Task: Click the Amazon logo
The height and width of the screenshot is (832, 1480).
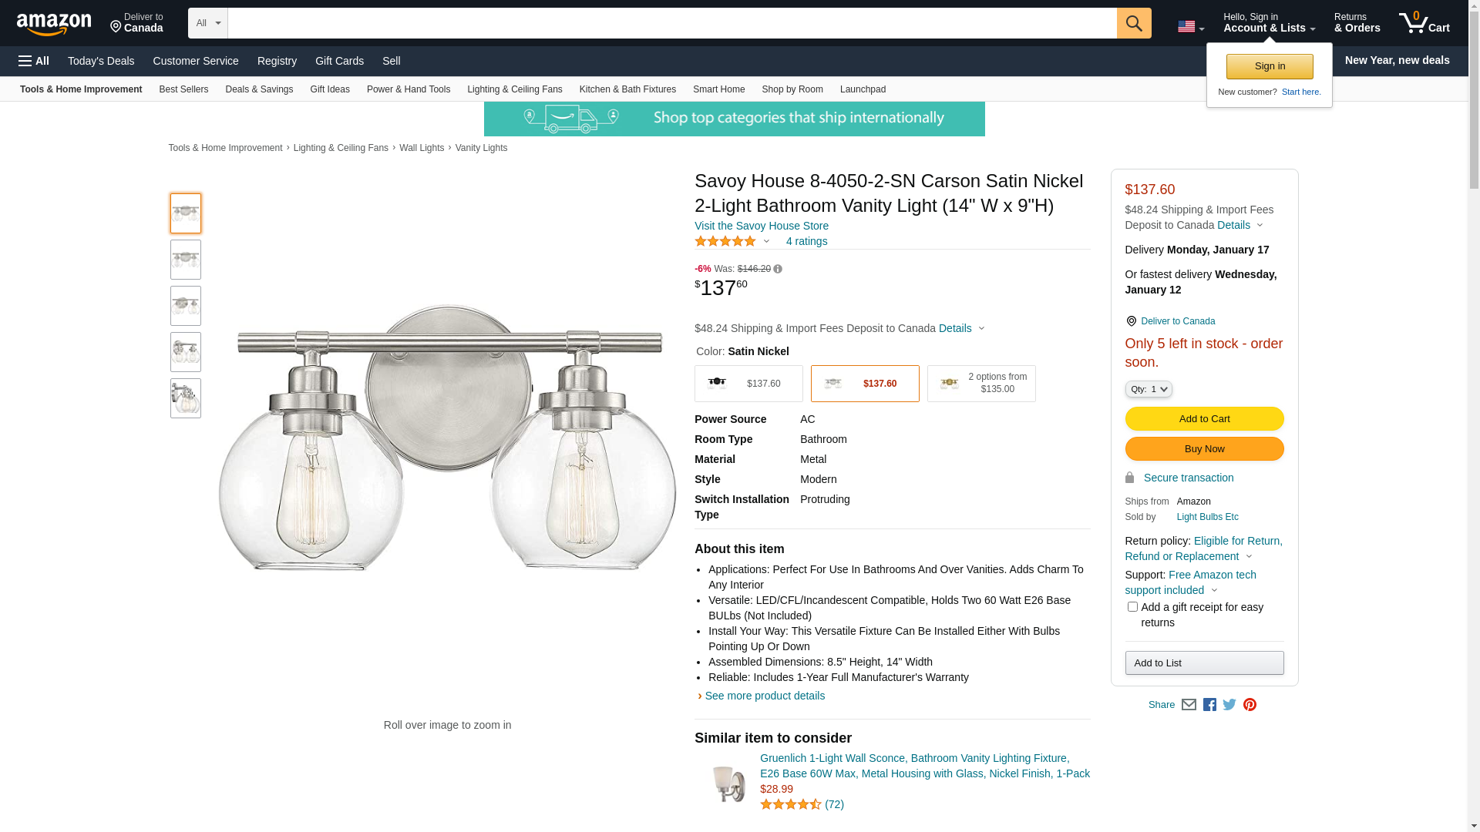Action: coord(54,25)
